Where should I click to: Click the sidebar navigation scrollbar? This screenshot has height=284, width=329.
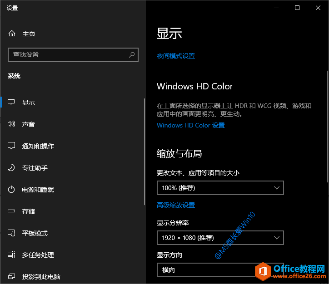pyautogui.click(x=145, y=152)
